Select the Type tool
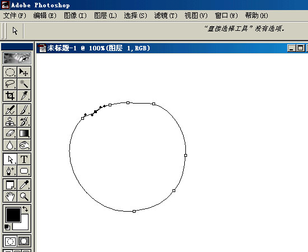The width and height of the screenshot is (308, 252). [x=24, y=159]
